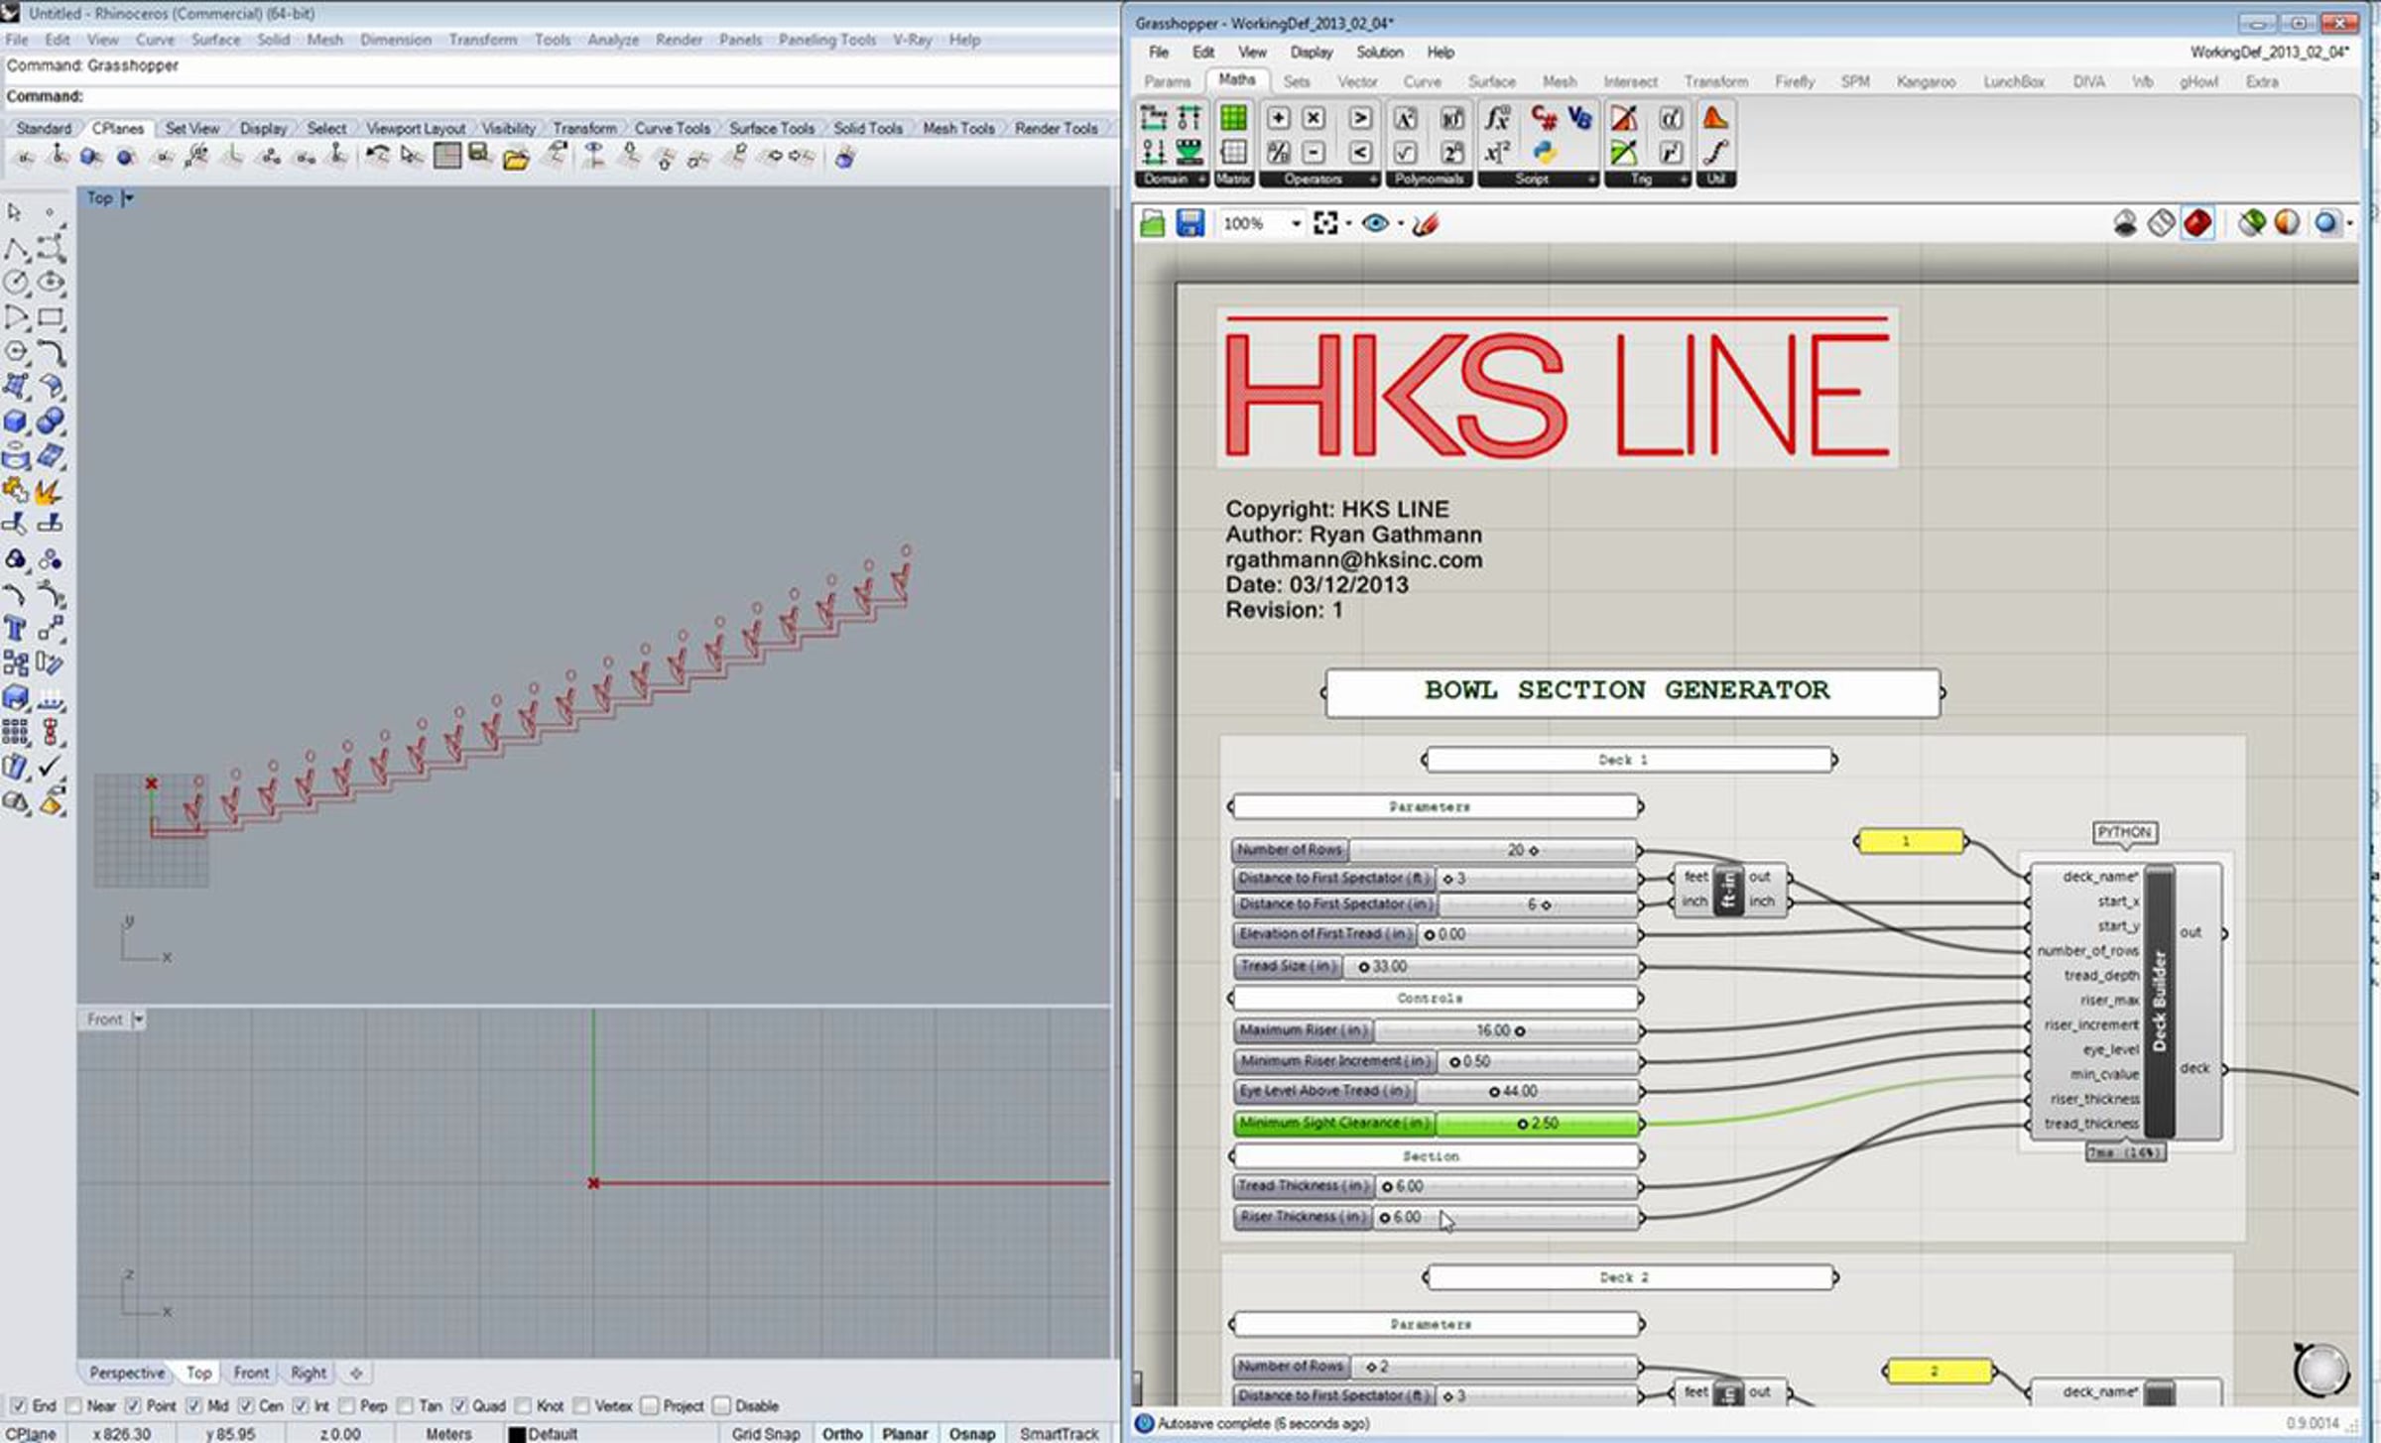Click green Minimum Sight Clearance slider
The width and height of the screenshot is (2381, 1443).
click(x=1436, y=1123)
